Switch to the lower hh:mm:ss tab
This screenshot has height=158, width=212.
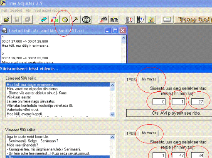[149, 133]
